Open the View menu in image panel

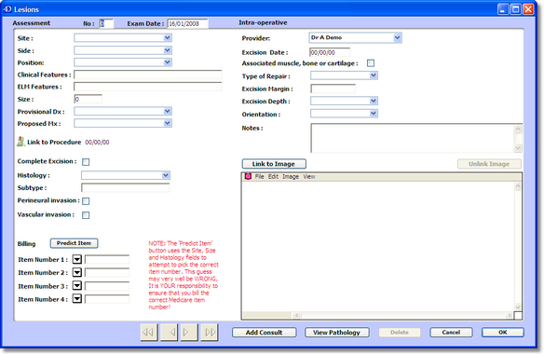309,177
